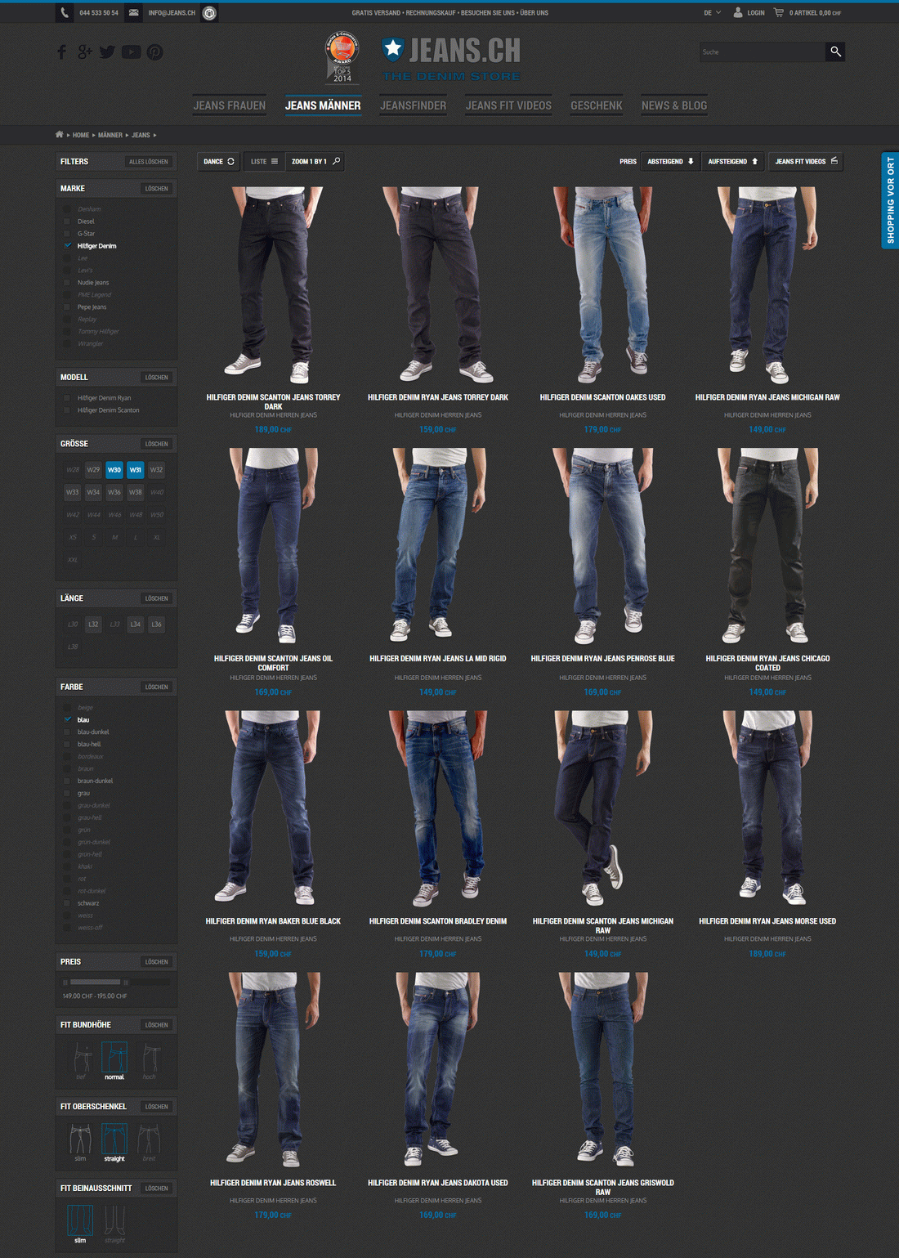Uncheck the blau color filter
The height and width of the screenshot is (1258, 899).
point(67,720)
